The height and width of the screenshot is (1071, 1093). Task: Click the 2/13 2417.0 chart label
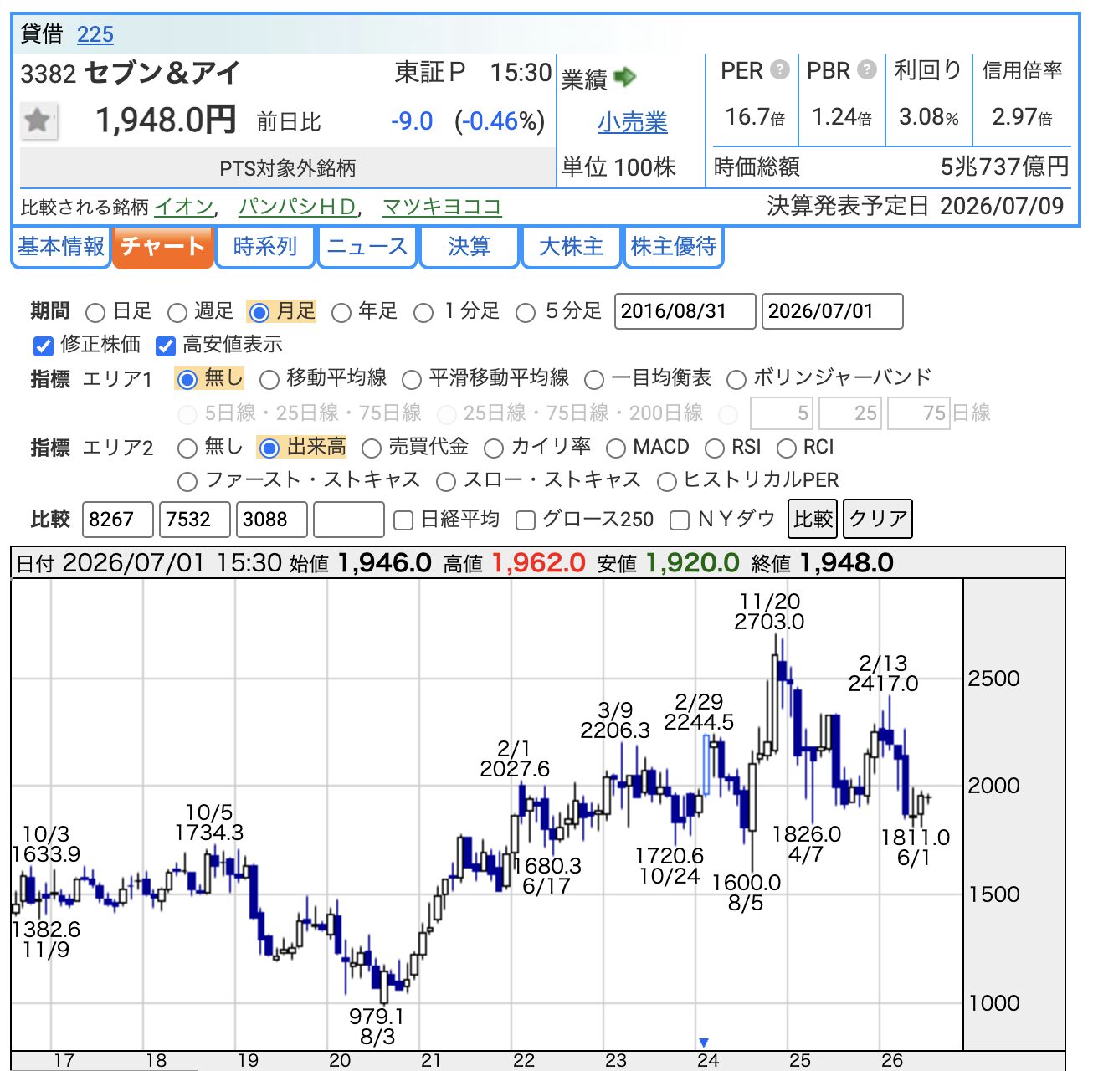coord(883,674)
